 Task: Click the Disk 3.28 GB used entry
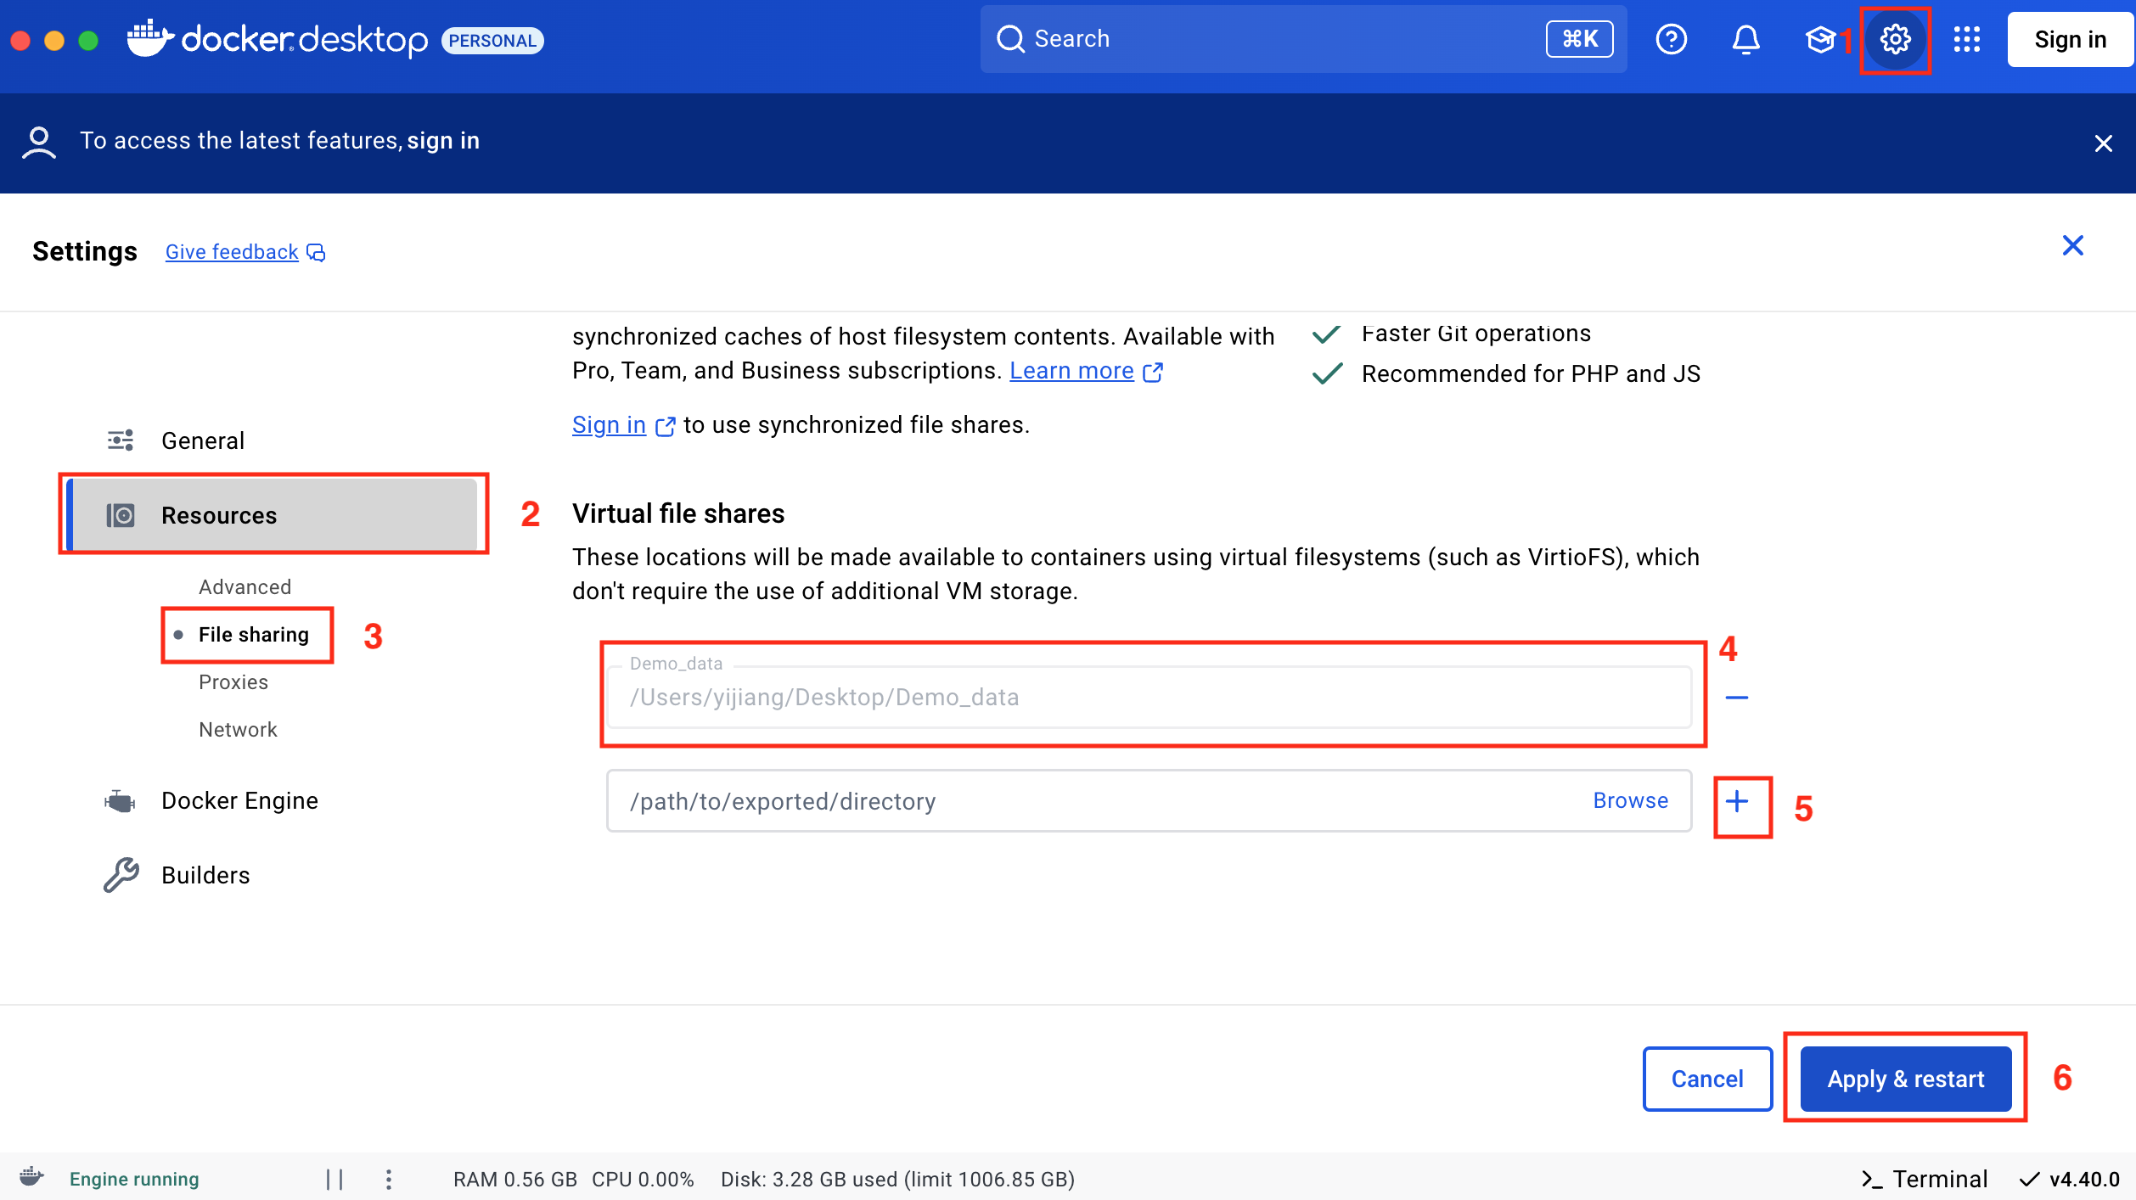tap(897, 1179)
